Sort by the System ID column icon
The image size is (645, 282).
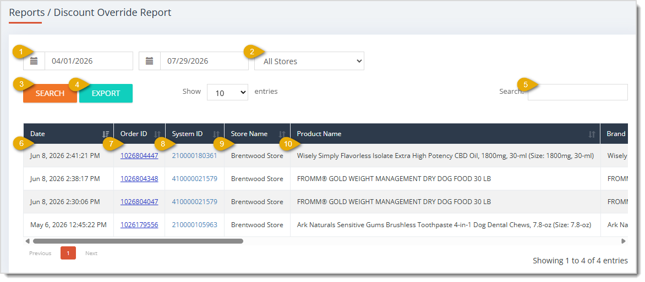216,134
